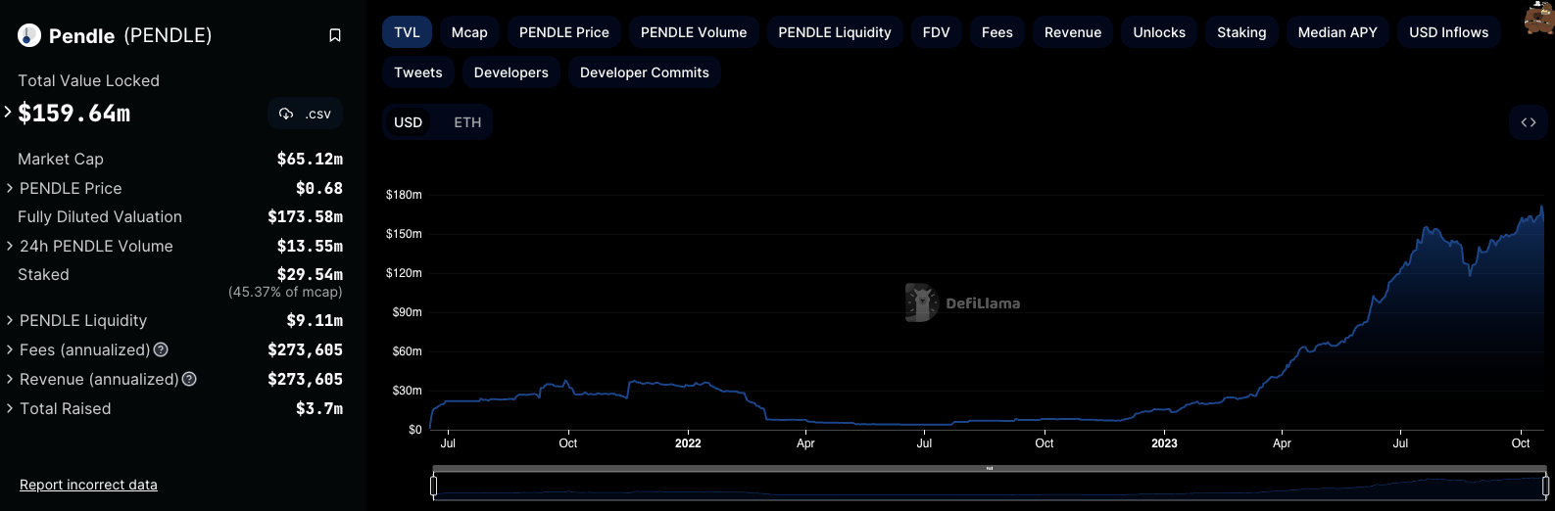Screen dimensions: 1555x511
Task: Click the Fully Diluted Valuation value $173.58m
Action: point(305,216)
